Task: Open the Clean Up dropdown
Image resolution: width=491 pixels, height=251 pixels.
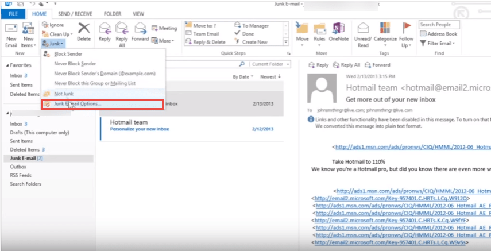Action: click(x=57, y=34)
